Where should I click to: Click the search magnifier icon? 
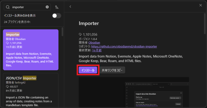8,7
